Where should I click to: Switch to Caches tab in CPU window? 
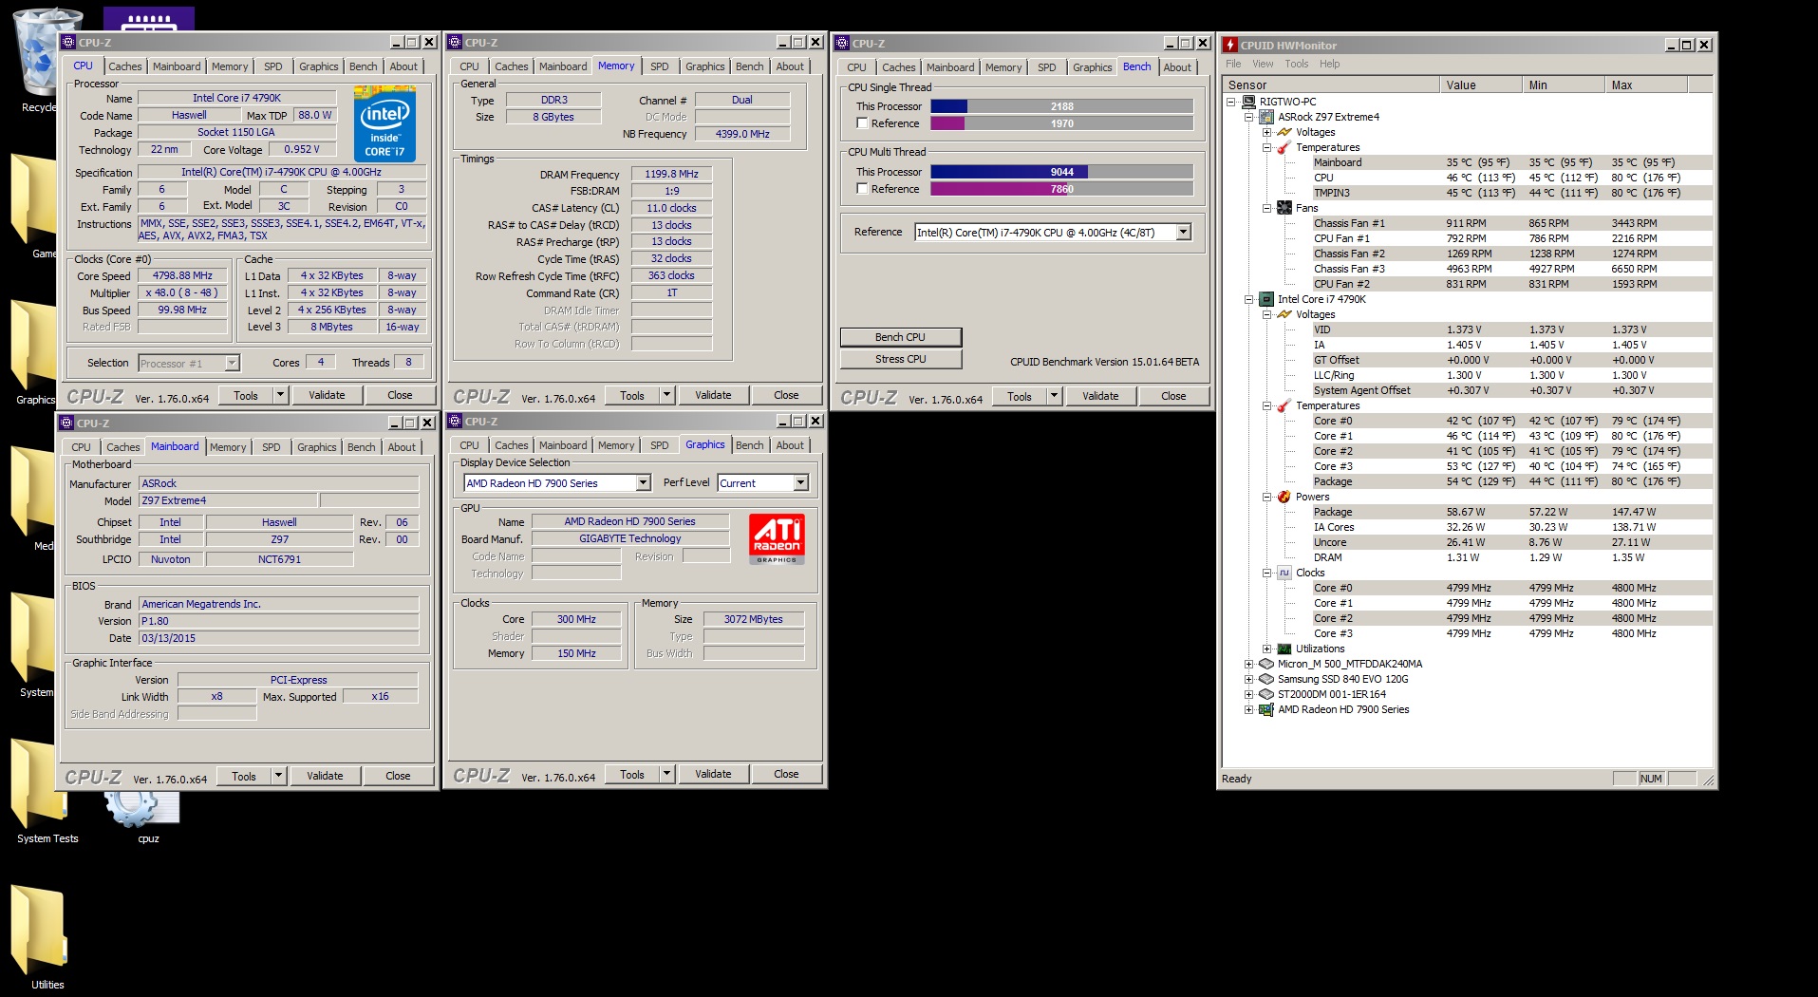[x=124, y=66]
